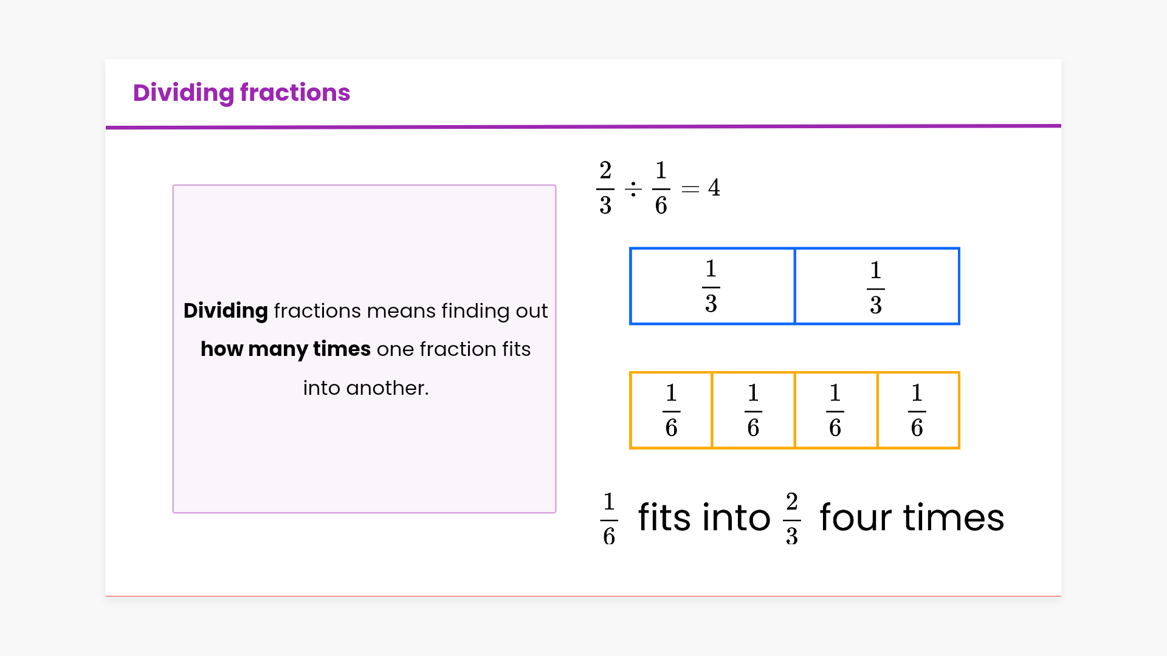
Task: Select the bold word "Dividing" in the definition
Action: (225, 311)
